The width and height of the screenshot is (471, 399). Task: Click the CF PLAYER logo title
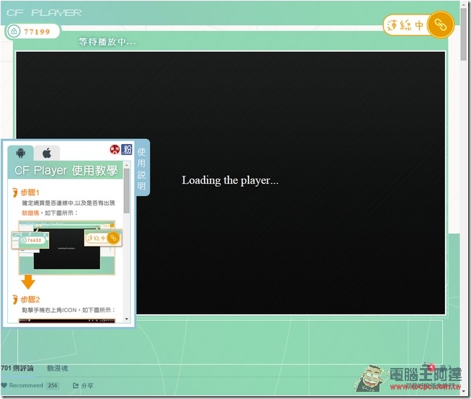[43, 12]
